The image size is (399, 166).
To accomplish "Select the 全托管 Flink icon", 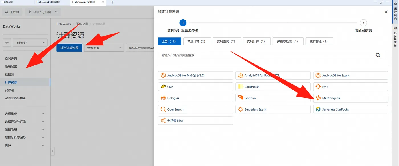I will pyautogui.click(x=163, y=121).
